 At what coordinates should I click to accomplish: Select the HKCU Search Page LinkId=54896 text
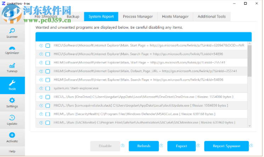coord(138,54)
